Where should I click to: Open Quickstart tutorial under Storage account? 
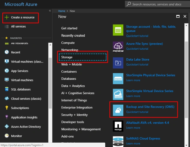click(137, 36)
